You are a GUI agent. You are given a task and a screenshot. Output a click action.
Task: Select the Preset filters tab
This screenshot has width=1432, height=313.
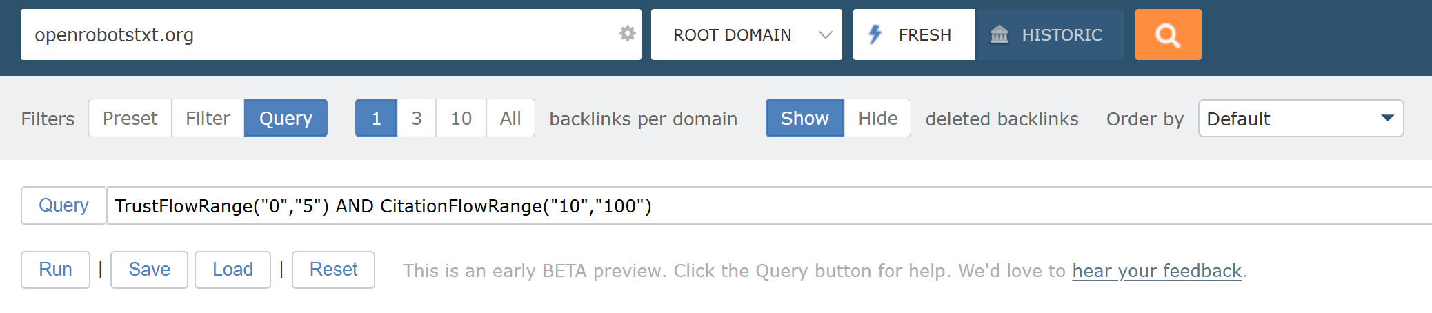point(130,119)
